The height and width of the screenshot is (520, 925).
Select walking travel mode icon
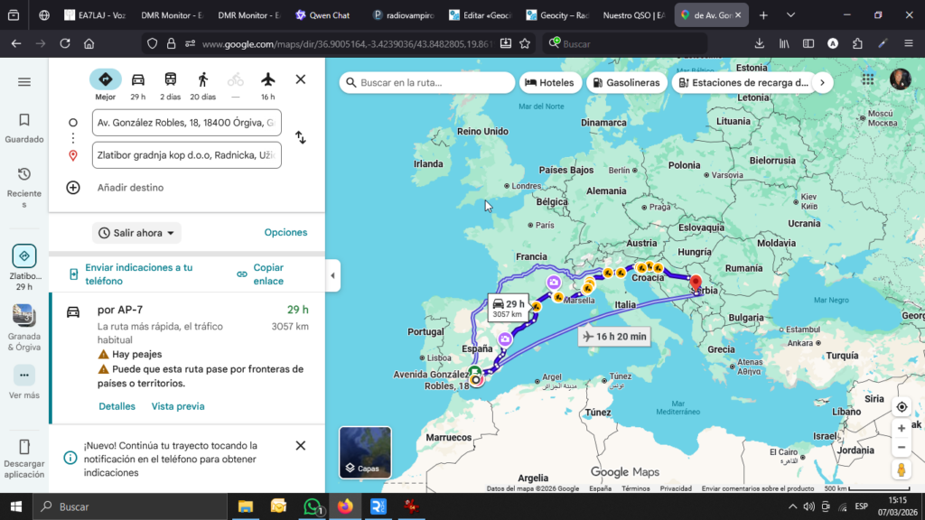(202, 79)
